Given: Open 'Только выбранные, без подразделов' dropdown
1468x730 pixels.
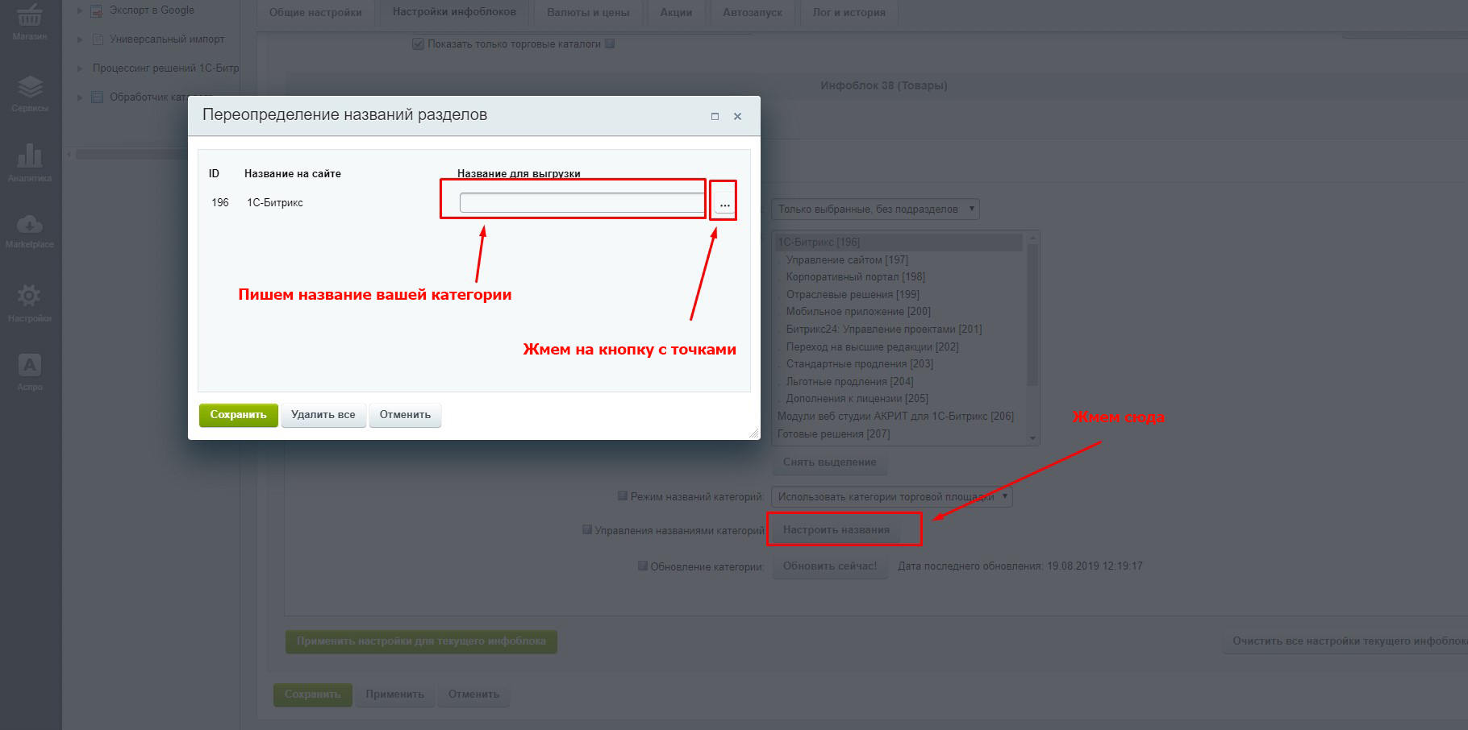Looking at the screenshot, I should pos(875,209).
